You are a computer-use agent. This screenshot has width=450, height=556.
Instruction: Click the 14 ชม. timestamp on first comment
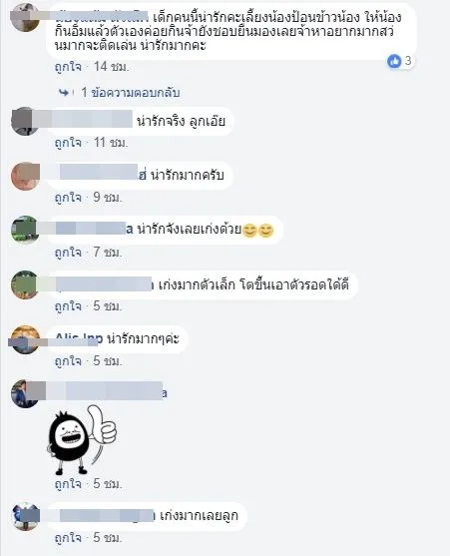pyautogui.click(x=112, y=66)
